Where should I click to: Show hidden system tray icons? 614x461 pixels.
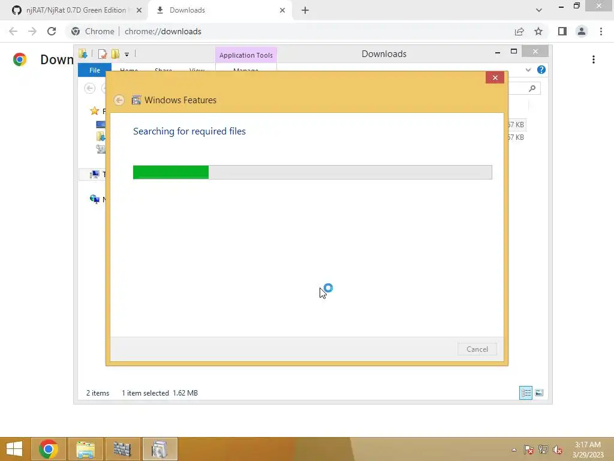(x=514, y=450)
